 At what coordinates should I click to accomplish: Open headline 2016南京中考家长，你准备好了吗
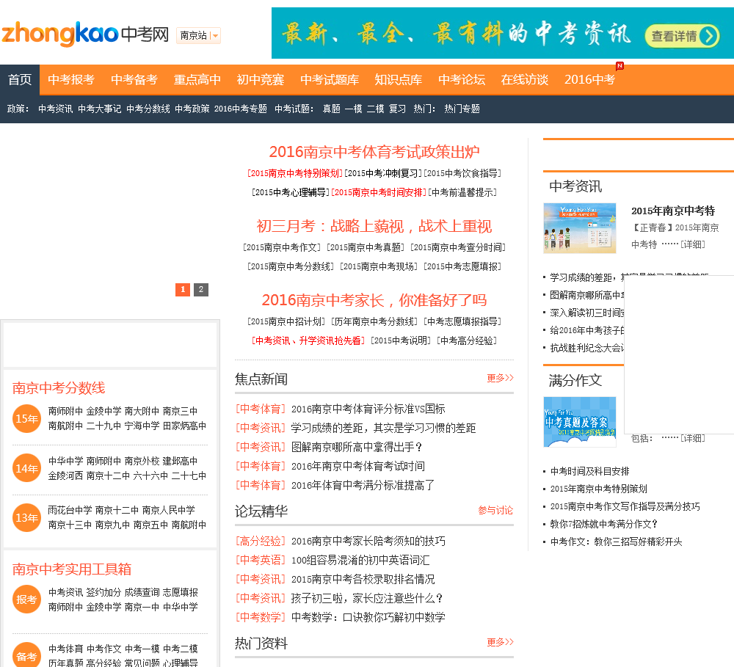(374, 300)
